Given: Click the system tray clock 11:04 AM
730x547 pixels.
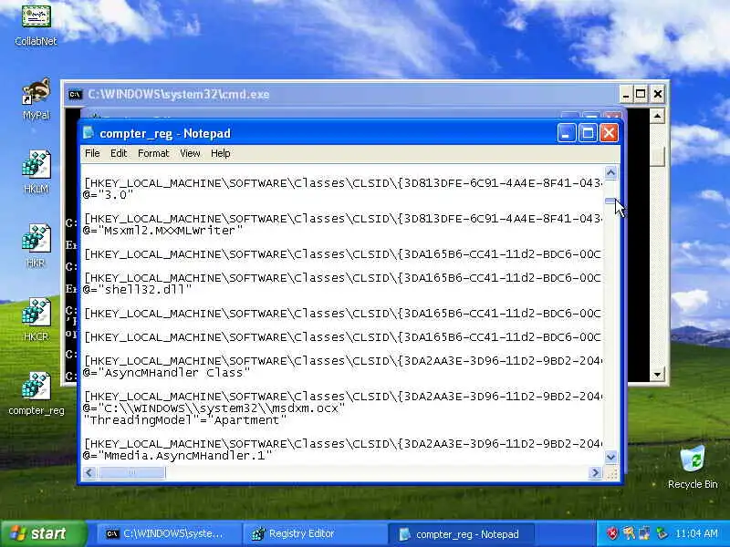Looking at the screenshot, I should [x=696, y=533].
